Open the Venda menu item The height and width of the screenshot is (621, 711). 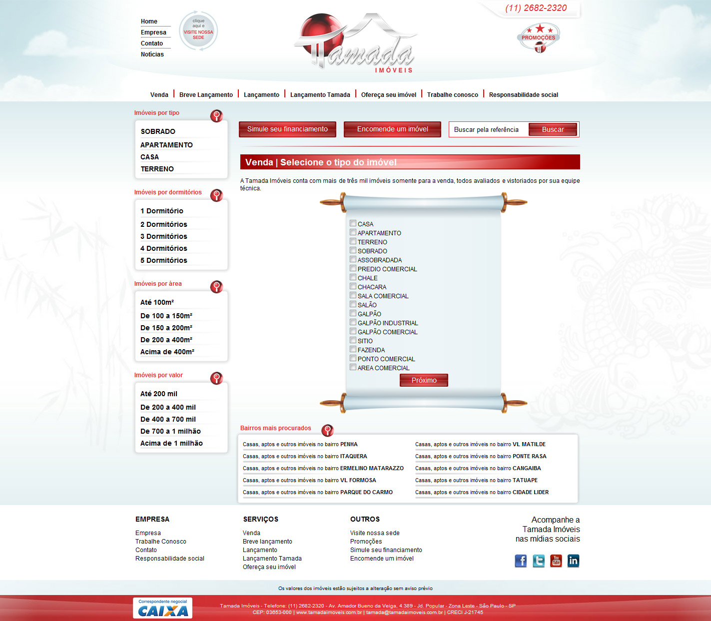point(159,95)
